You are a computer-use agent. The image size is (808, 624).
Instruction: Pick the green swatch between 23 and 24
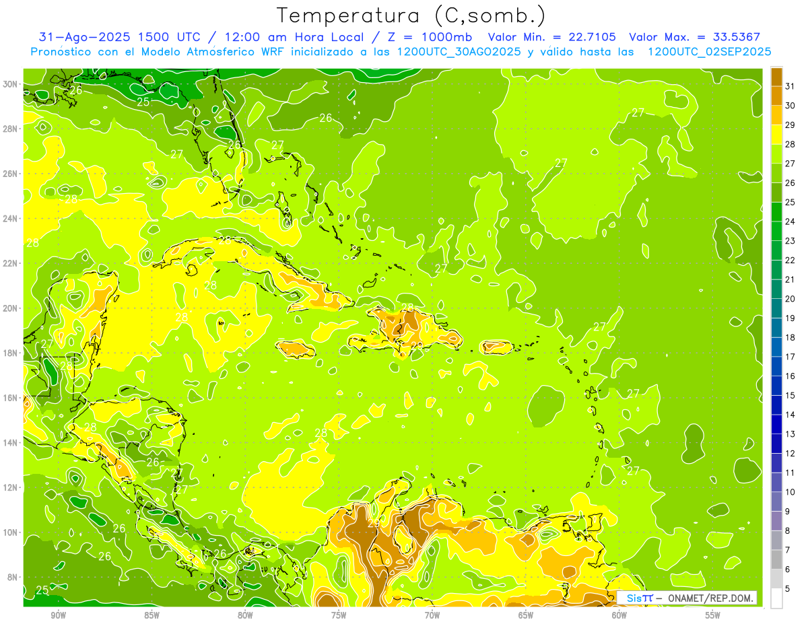coord(776,231)
